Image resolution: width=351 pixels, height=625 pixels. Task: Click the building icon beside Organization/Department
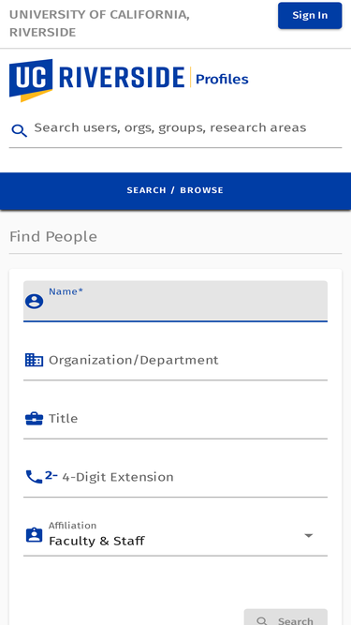35,360
